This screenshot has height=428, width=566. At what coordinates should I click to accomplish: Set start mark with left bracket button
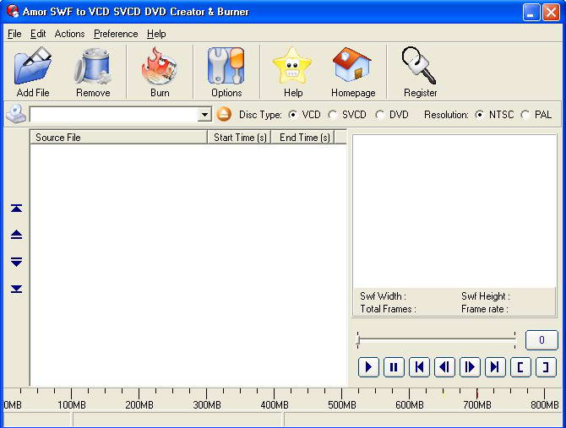click(x=520, y=367)
